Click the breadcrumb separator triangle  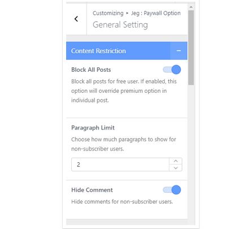pyautogui.click(x=127, y=13)
